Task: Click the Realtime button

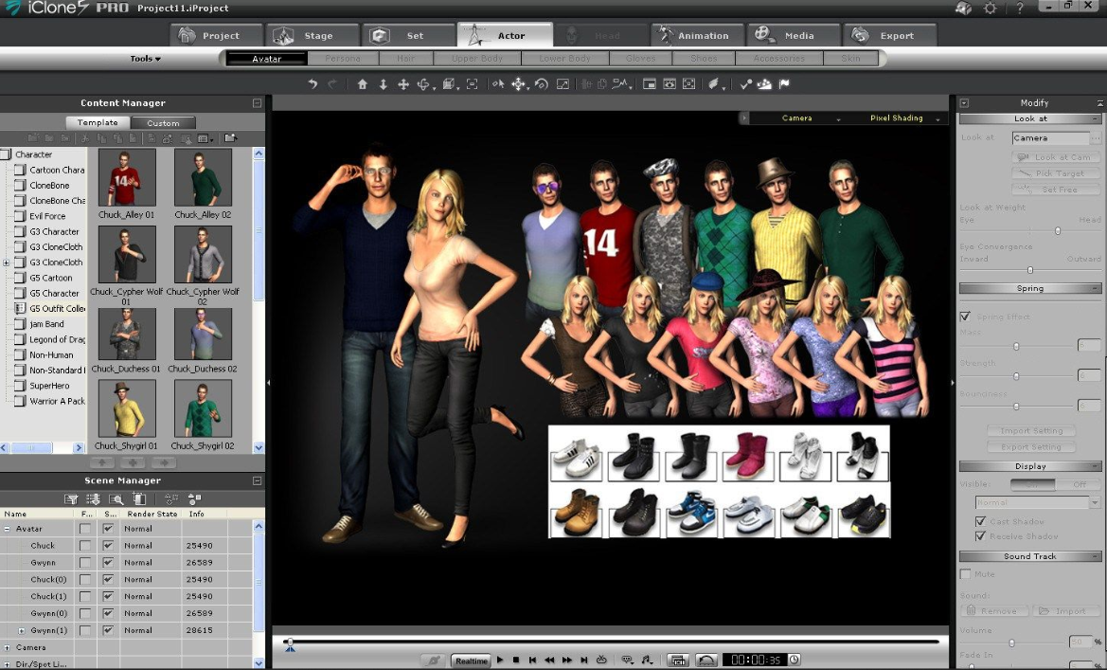Action: coord(471,661)
